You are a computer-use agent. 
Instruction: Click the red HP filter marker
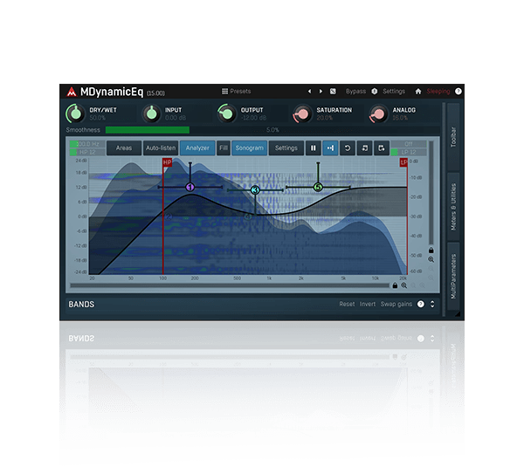click(167, 162)
